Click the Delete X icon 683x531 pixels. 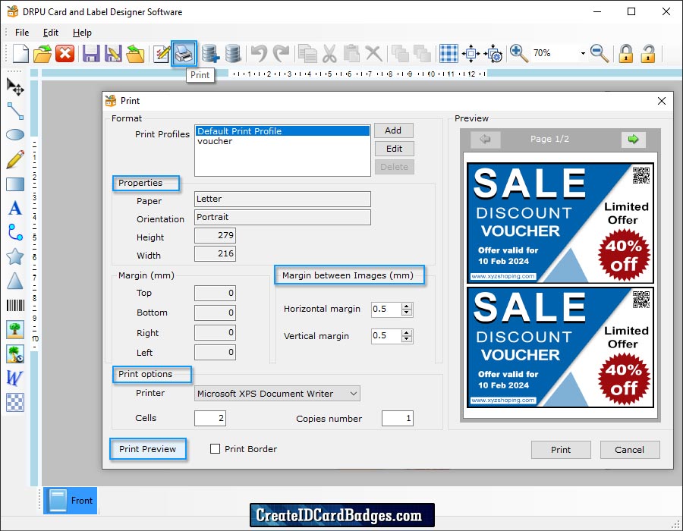[x=373, y=54]
